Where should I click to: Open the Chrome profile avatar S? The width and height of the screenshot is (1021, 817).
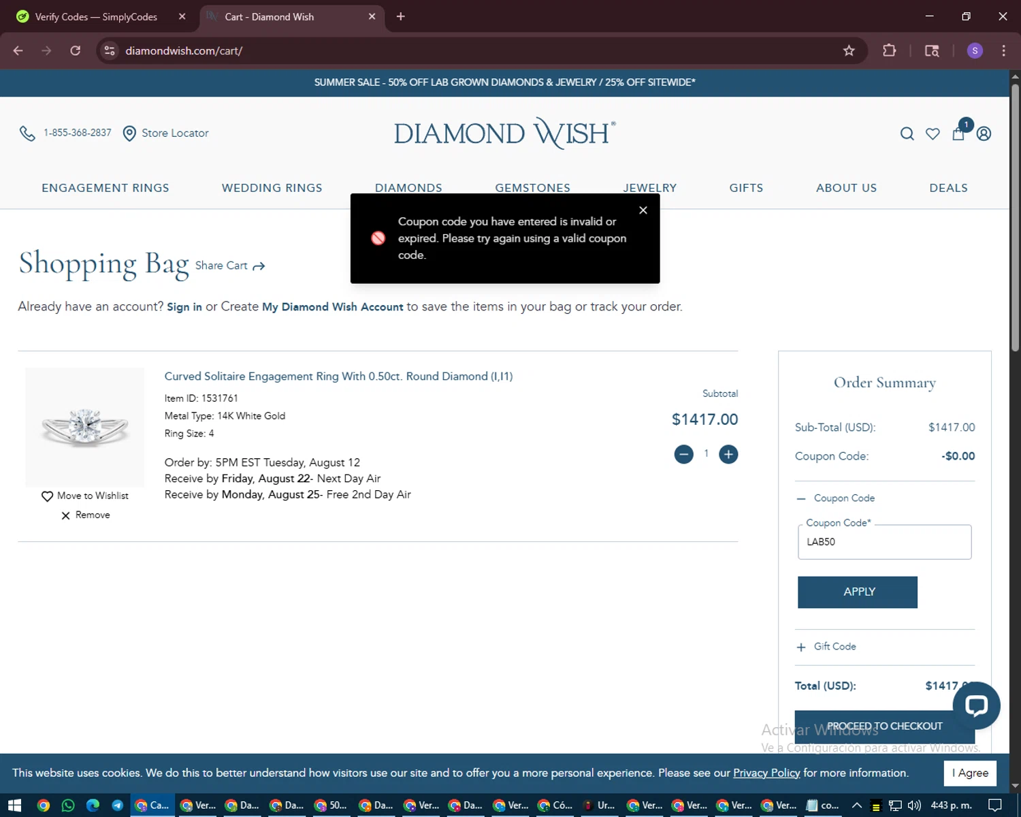point(975,50)
